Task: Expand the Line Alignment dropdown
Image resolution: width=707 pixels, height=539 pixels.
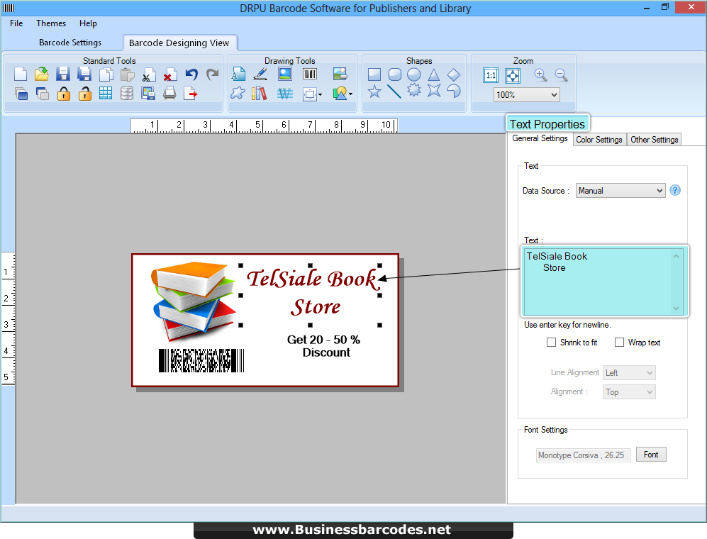Action: point(628,372)
